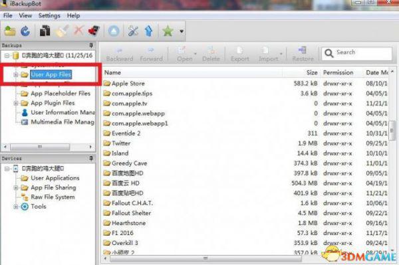This screenshot has width=399, height=265.
Task: Collapse the device root node in Devices
Action: click(x=7, y=169)
